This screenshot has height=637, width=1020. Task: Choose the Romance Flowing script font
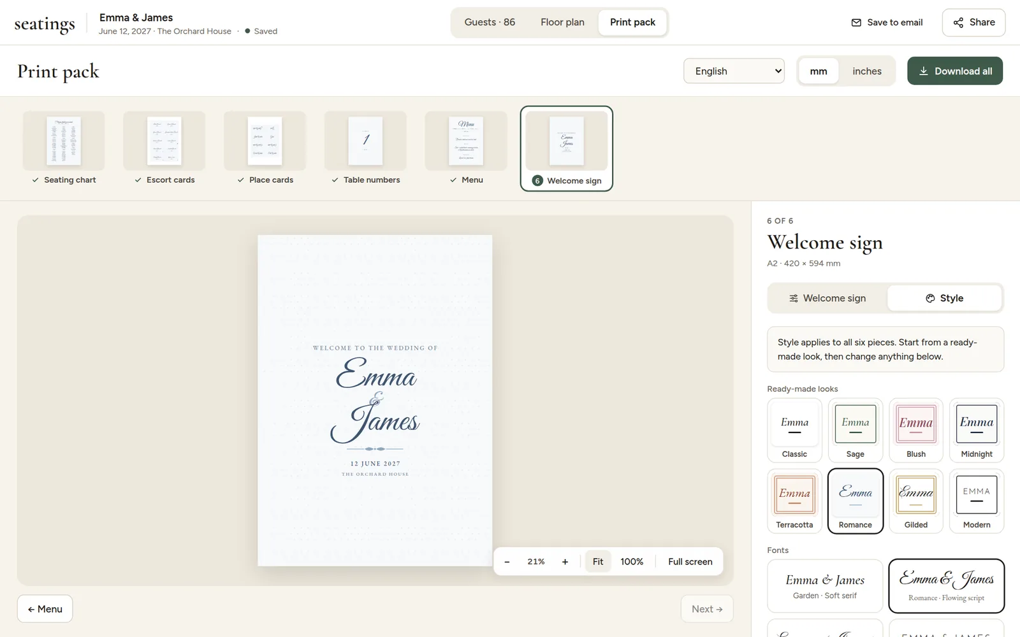946,586
